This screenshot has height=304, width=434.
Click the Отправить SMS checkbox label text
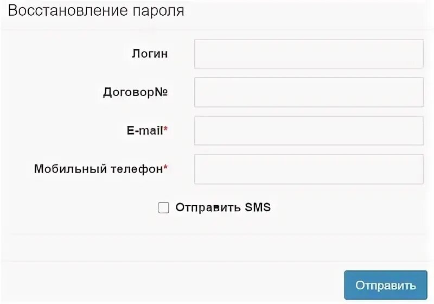pyautogui.click(x=222, y=207)
